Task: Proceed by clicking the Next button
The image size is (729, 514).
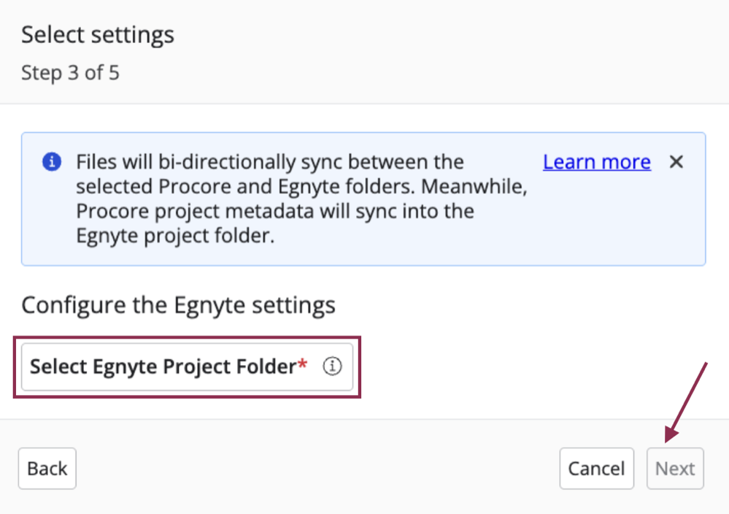Action: [x=674, y=468]
